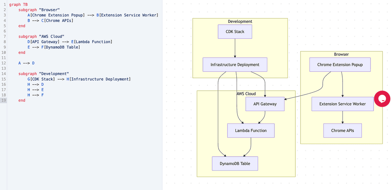Click code line 'H --> F'
The image size is (392, 190).
click(36, 95)
